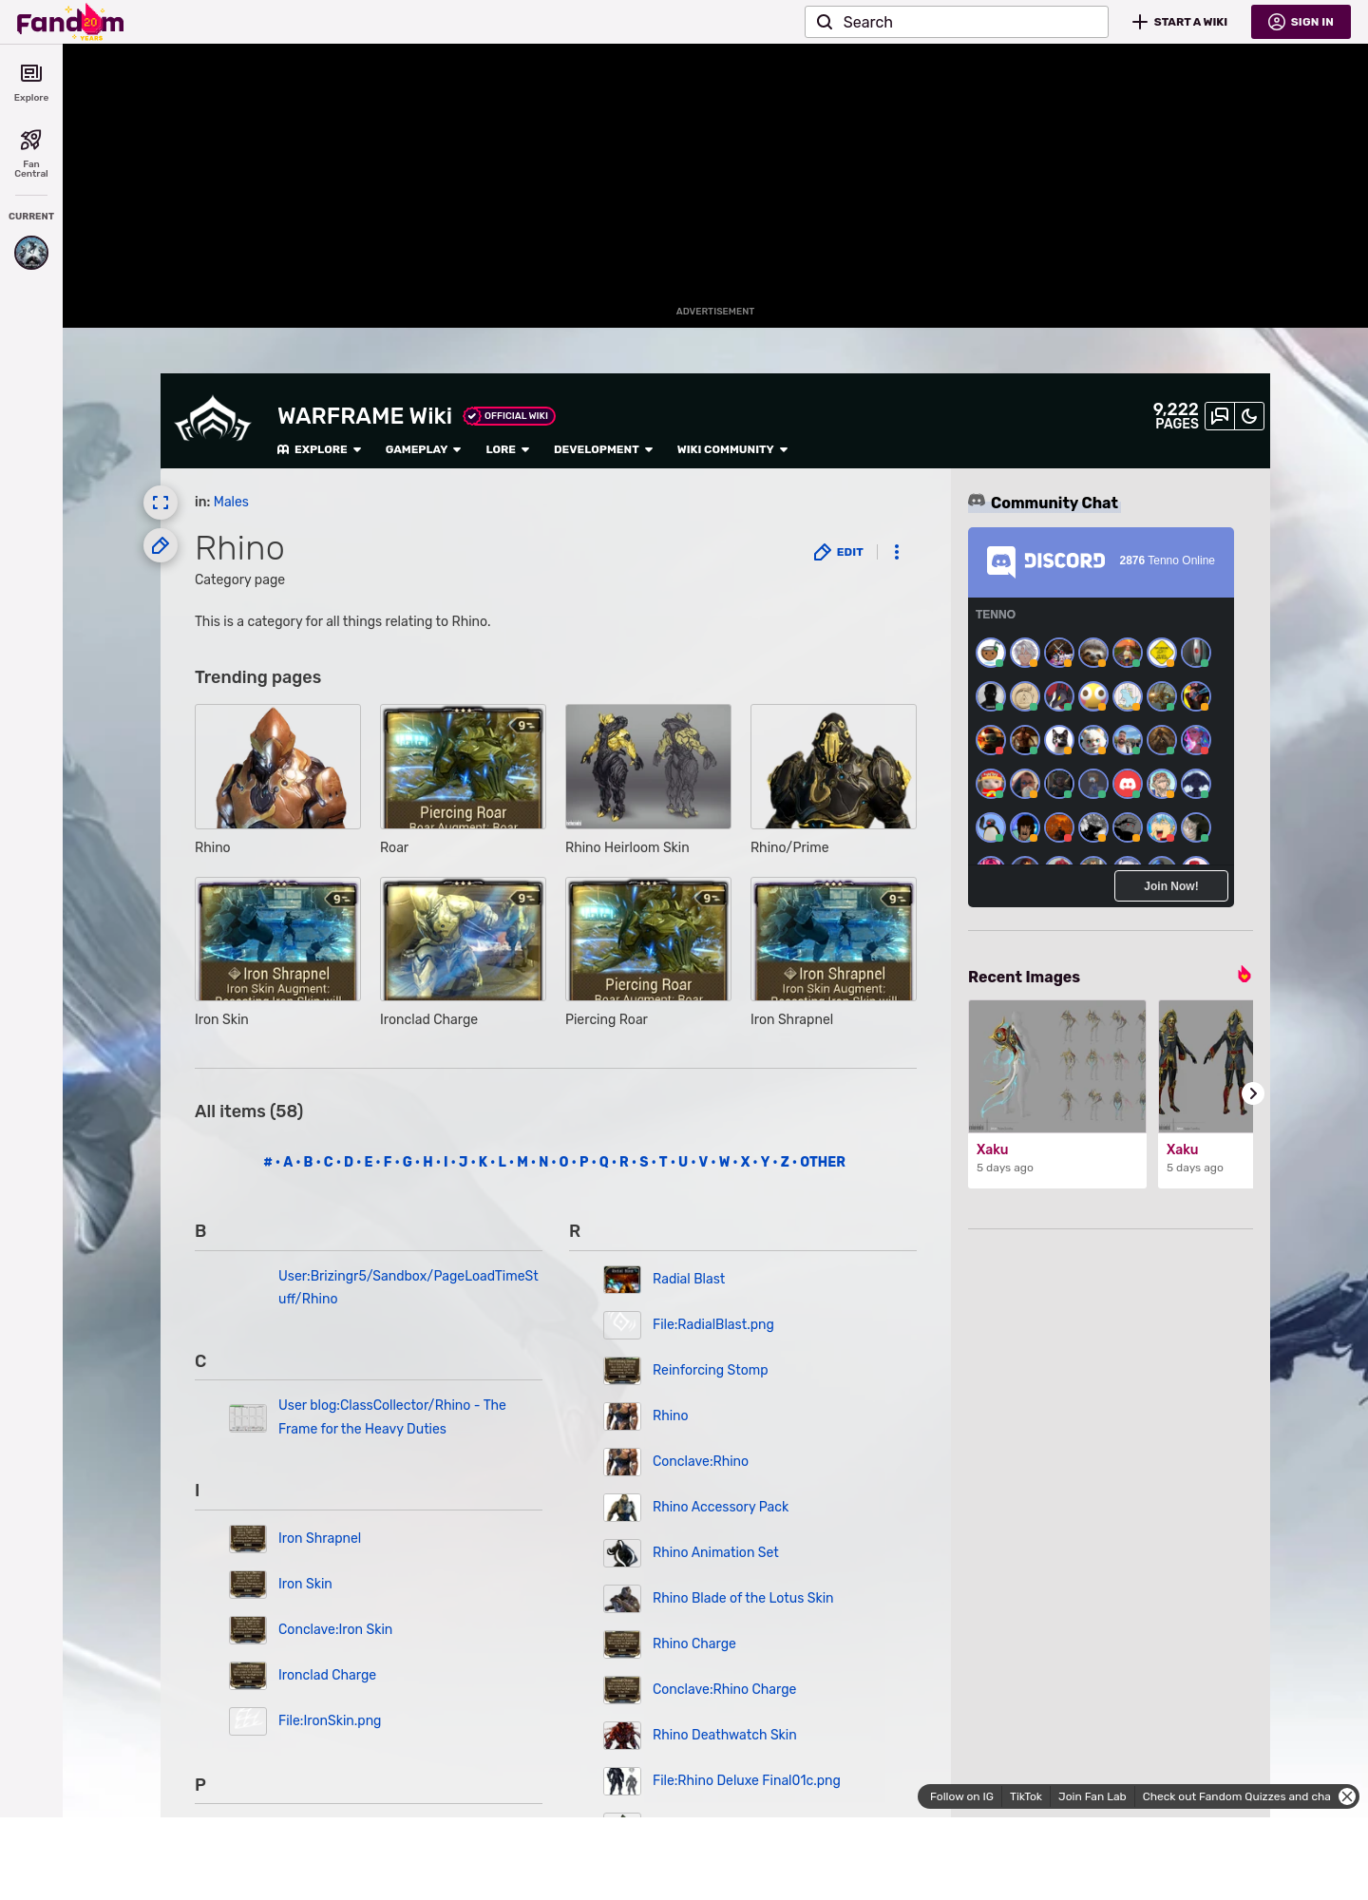Click the Reinforcing Stomp thumbnail icon
1368x1900 pixels.
622,1370
